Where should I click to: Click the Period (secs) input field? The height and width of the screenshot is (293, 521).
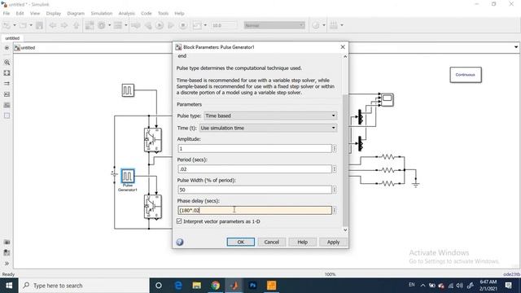(x=255, y=169)
